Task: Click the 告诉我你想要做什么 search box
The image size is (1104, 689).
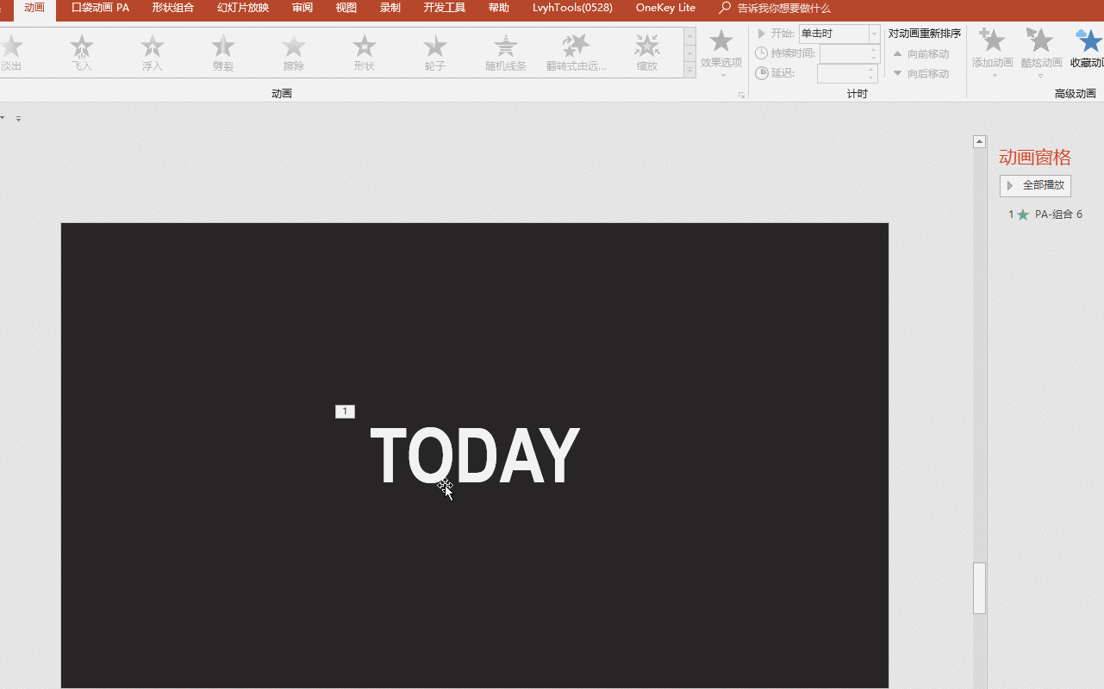Action: pyautogui.click(x=783, y=9)
